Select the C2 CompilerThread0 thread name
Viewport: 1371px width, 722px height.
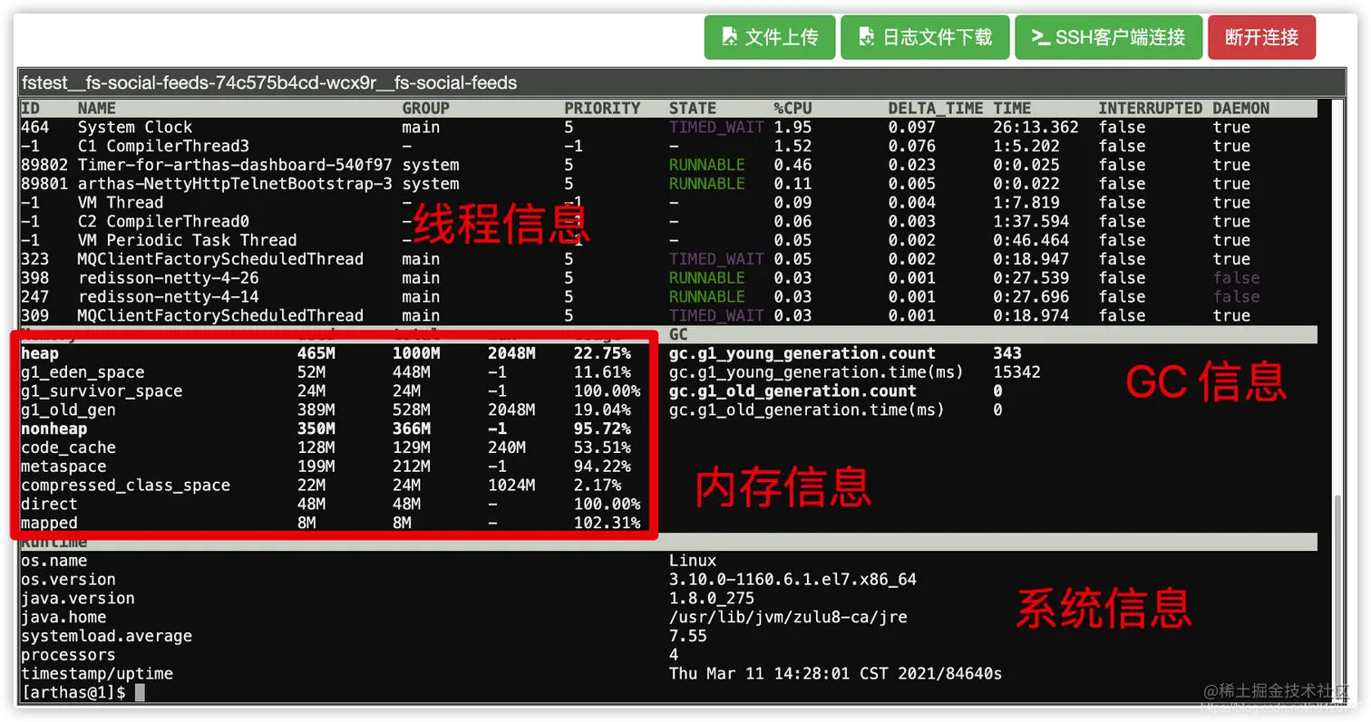click(163, 222)
